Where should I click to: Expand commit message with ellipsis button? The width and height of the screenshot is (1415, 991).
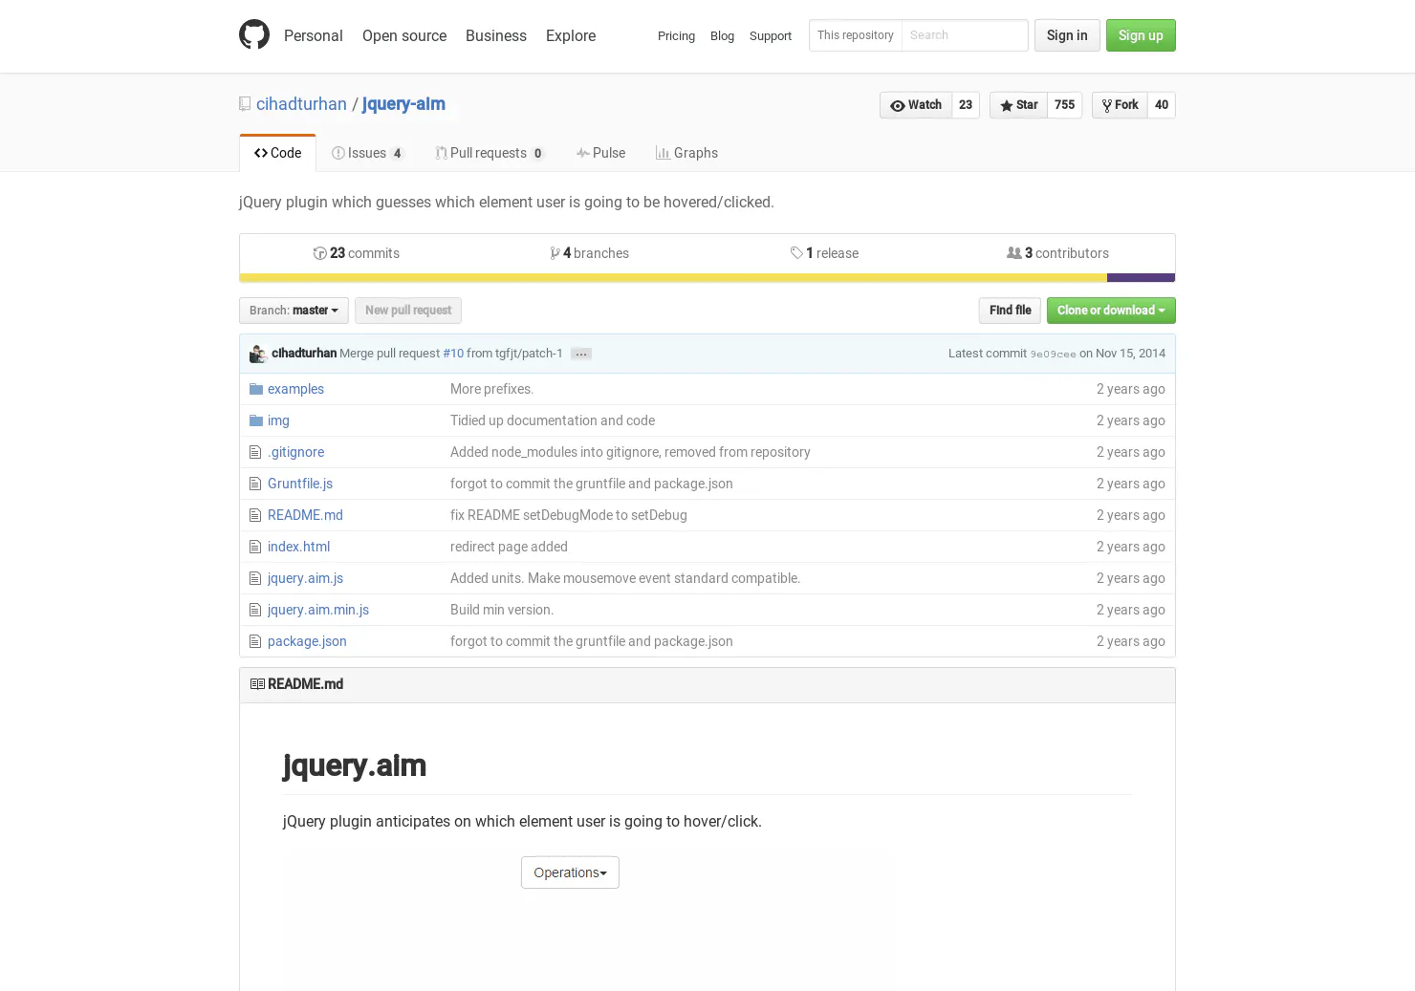(581, 354)
